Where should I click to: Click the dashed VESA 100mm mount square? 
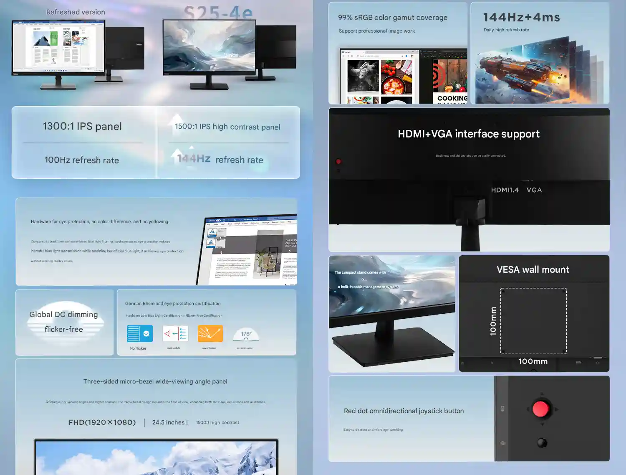click(x=533, y=321)
